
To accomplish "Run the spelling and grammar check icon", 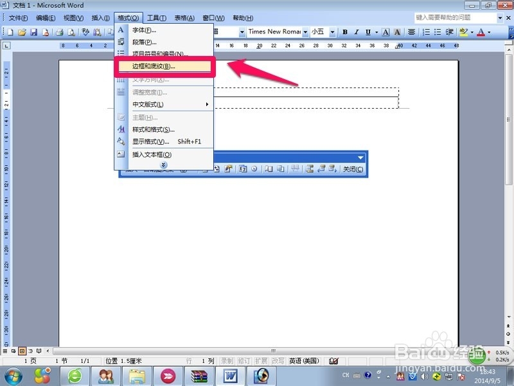I will [85, 32].
